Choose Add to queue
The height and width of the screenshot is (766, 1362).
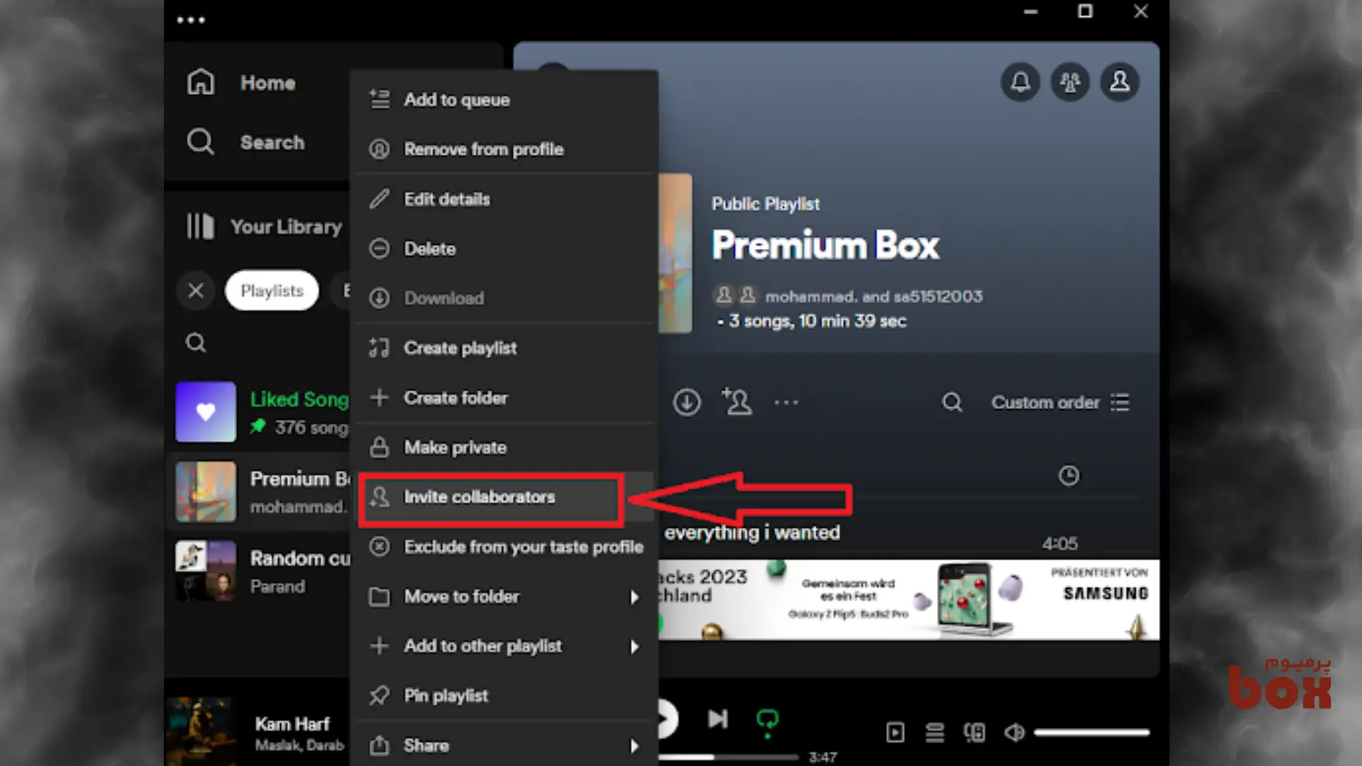[505, 100]
